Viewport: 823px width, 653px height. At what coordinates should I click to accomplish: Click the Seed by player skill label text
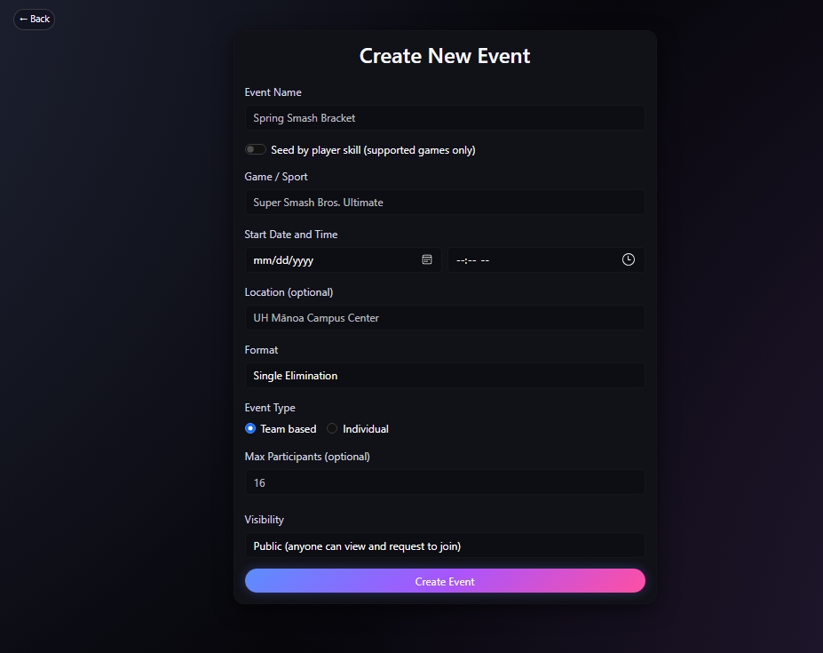coord(373,150)
